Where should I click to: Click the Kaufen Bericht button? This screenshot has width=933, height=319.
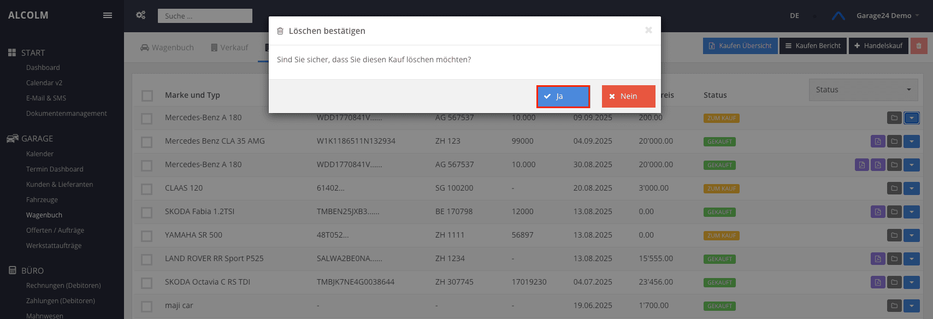coord(813,46)
